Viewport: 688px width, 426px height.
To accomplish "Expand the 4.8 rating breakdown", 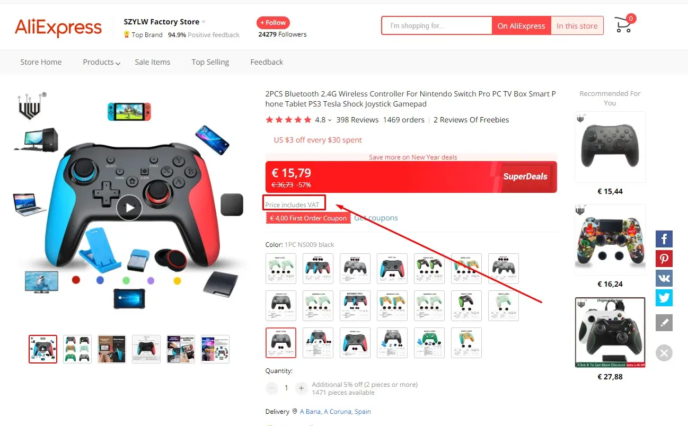I will [323, 120].
